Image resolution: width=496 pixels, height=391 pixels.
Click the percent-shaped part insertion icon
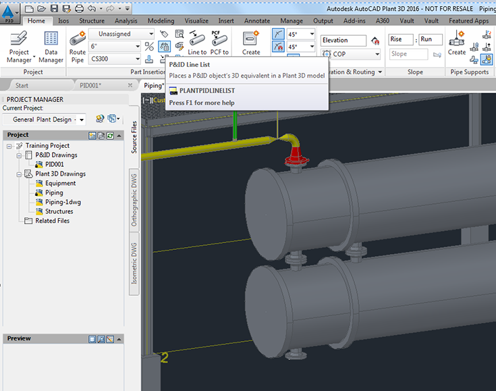[149, 47]
